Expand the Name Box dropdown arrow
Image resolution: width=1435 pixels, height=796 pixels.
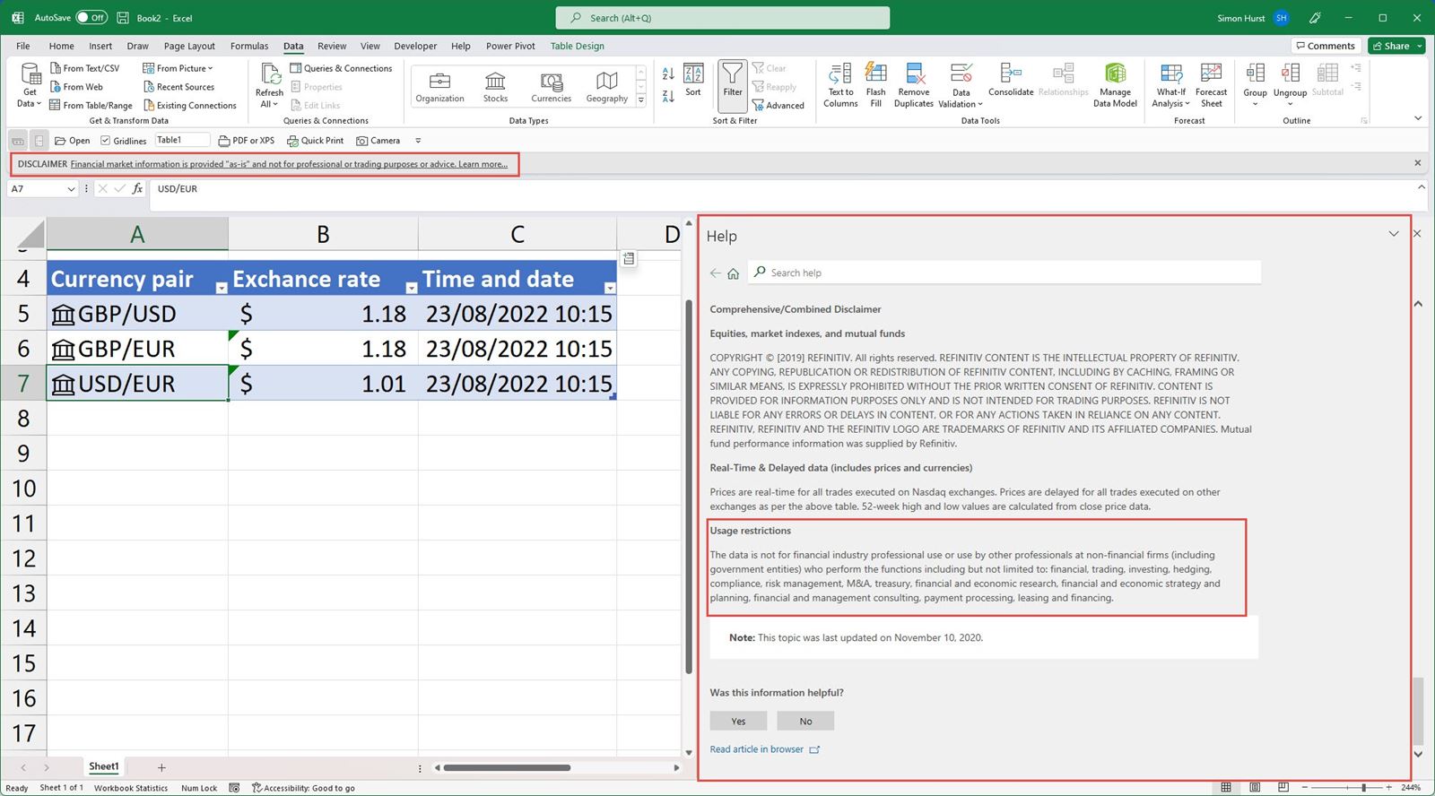[x=71, y=189]
